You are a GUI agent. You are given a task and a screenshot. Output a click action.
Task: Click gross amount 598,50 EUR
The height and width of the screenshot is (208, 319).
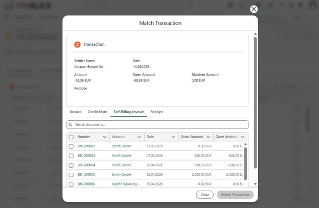(x=203, y=165)
